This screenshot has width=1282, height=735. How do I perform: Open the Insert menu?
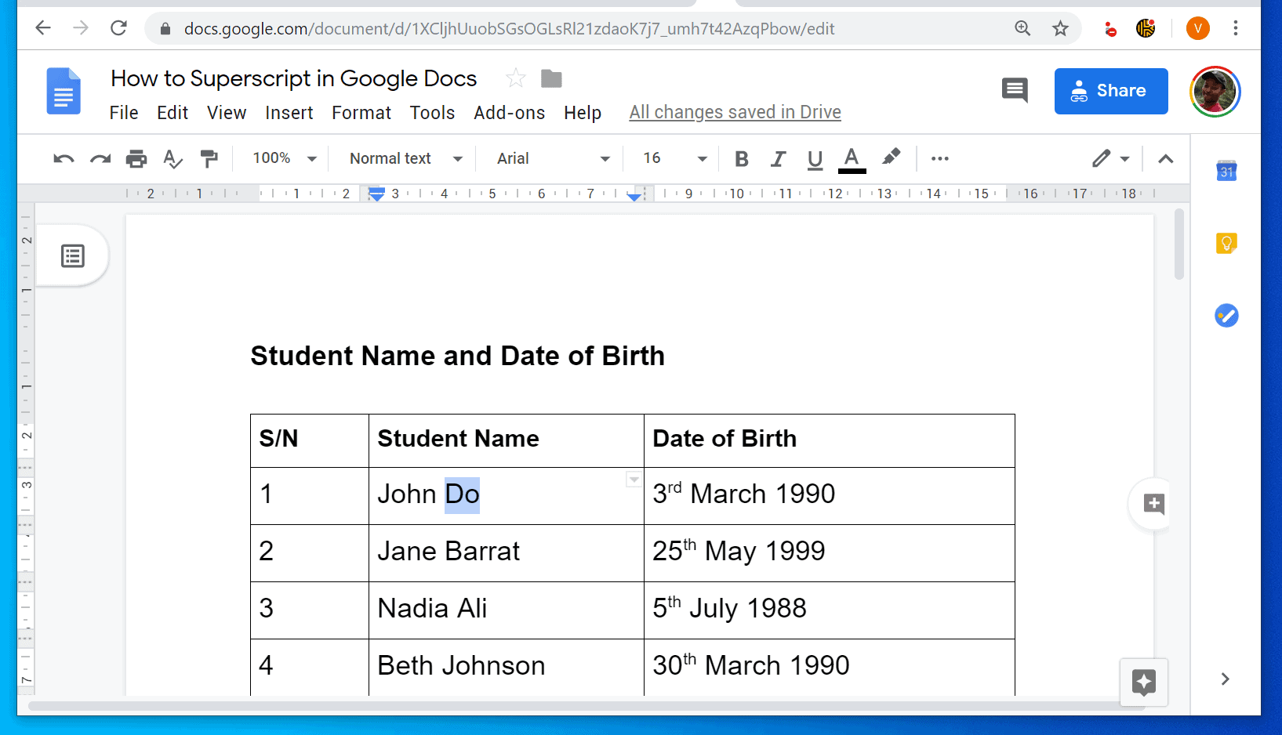tap(289, 113)
